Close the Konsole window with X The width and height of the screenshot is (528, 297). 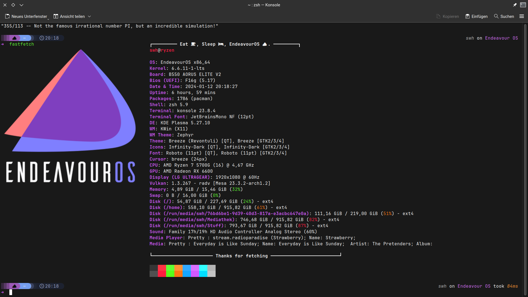pos(5,5)
